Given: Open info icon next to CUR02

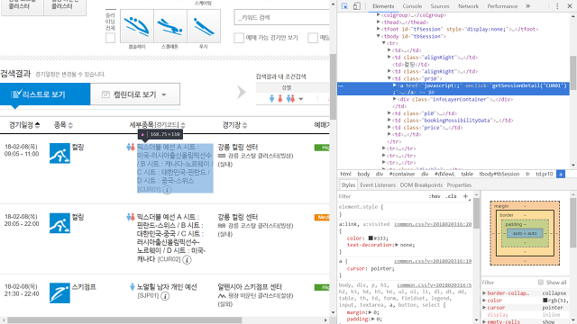Looking at the screenshot, I should (187, 260).
